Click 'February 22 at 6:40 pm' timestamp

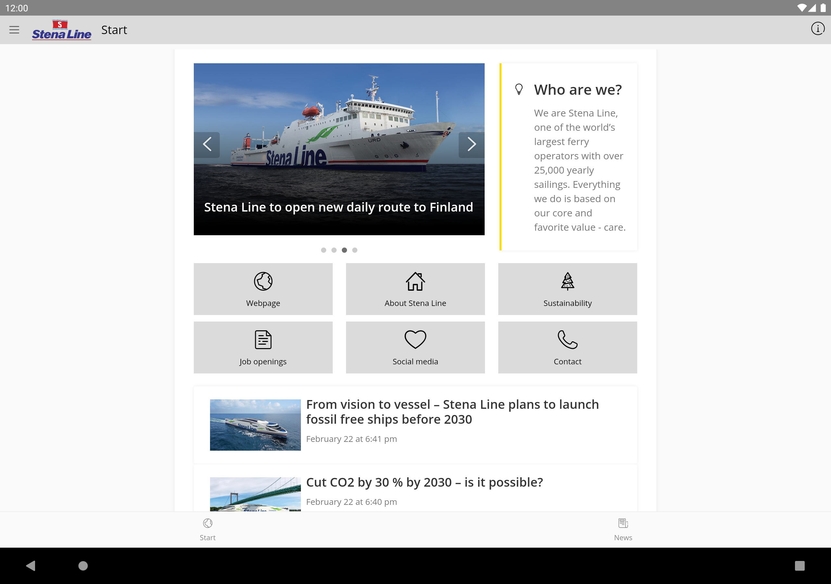point(352,502)
